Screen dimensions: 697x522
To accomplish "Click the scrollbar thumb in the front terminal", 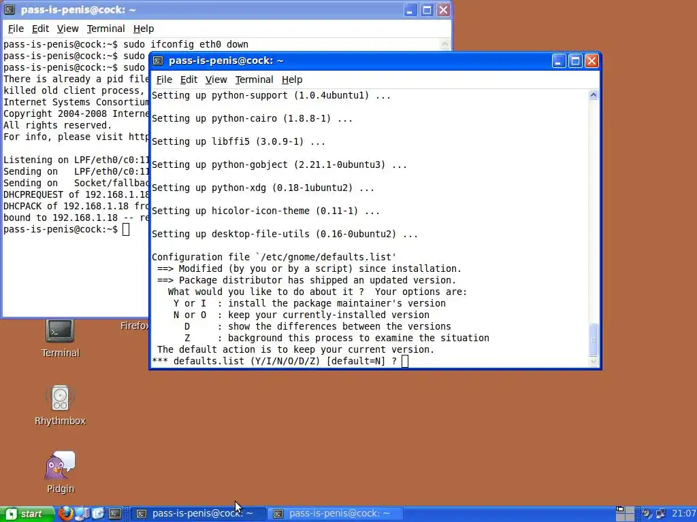I will pos(594,340).
